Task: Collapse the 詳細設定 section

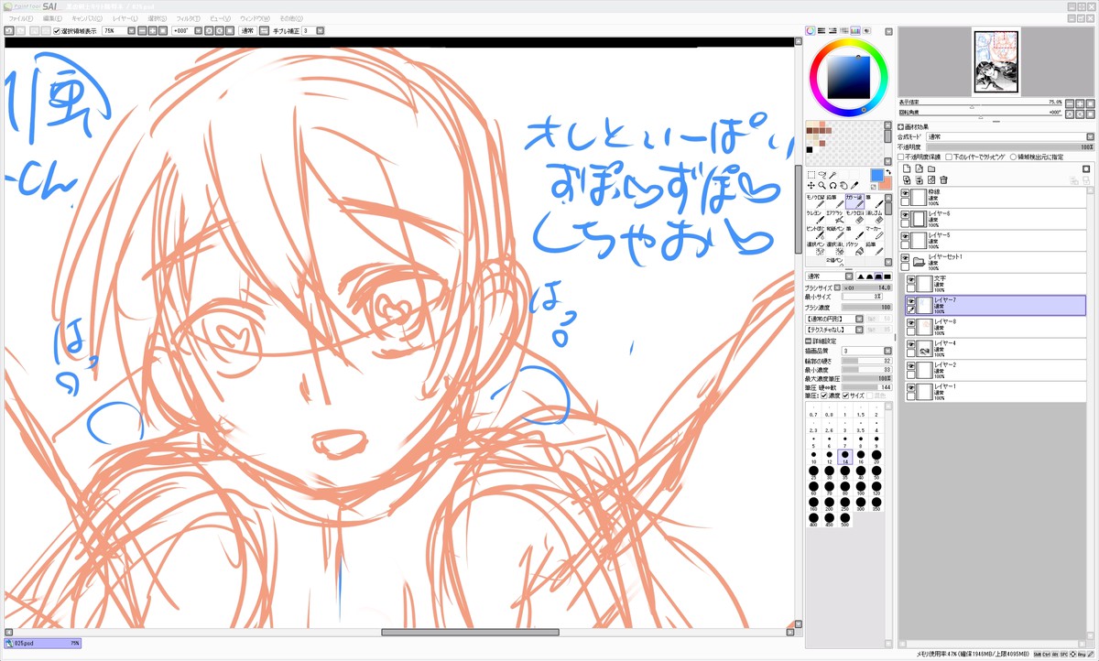Action: [x=809, y=341]
